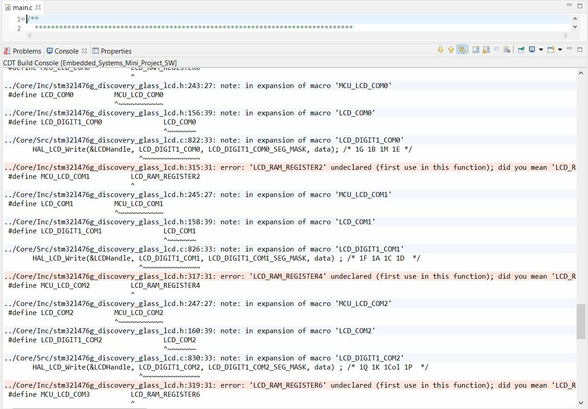
Task: Jump to next error in build console
Action: [440, 50]
